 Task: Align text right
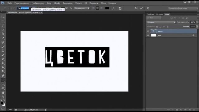pyautogui.click(x=101, y=8)
